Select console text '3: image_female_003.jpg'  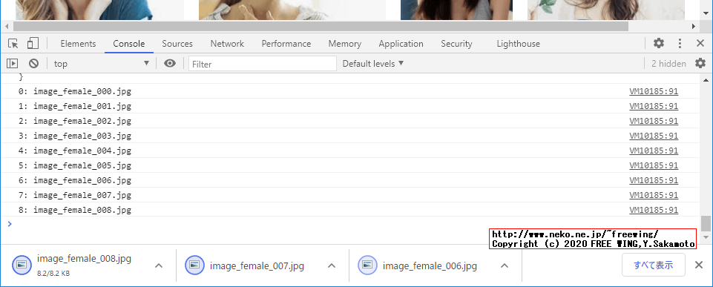[75, 136]
